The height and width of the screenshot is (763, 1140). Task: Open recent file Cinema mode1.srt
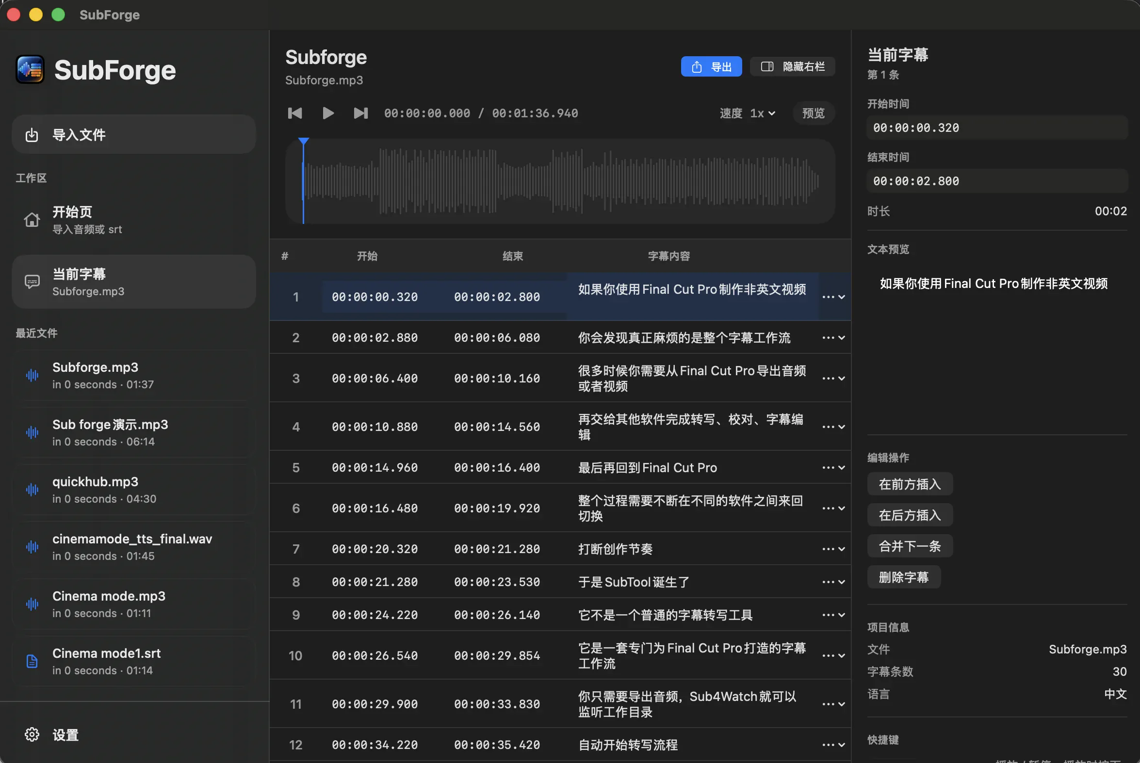pos(134,661)
